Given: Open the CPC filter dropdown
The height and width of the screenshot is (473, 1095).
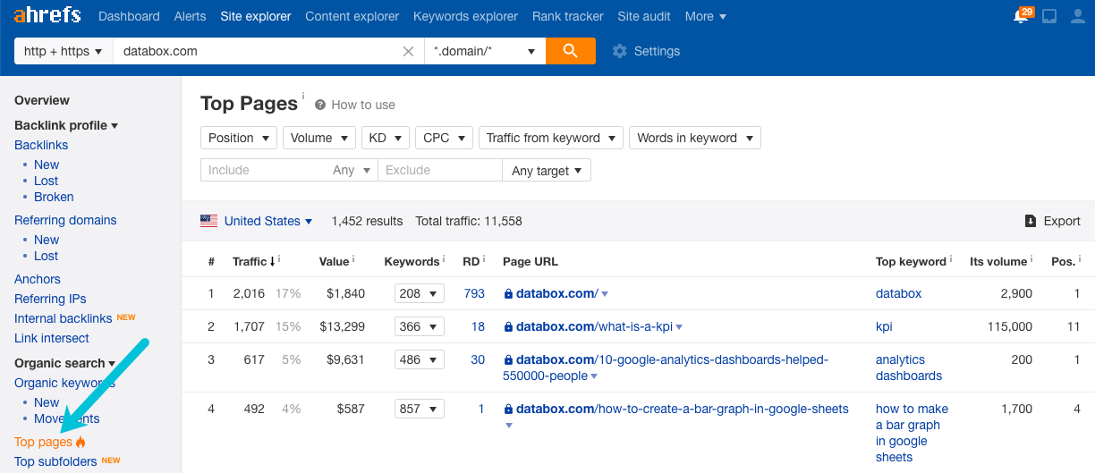Looking at the screenshot, I should pyautogui.click(x=444, y=138).
